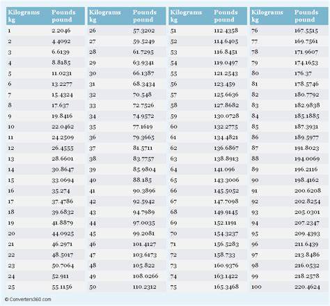Click the 132.2775 pounds value
Viewport: 330px width, 306px height.
click(x=226, y=127)
